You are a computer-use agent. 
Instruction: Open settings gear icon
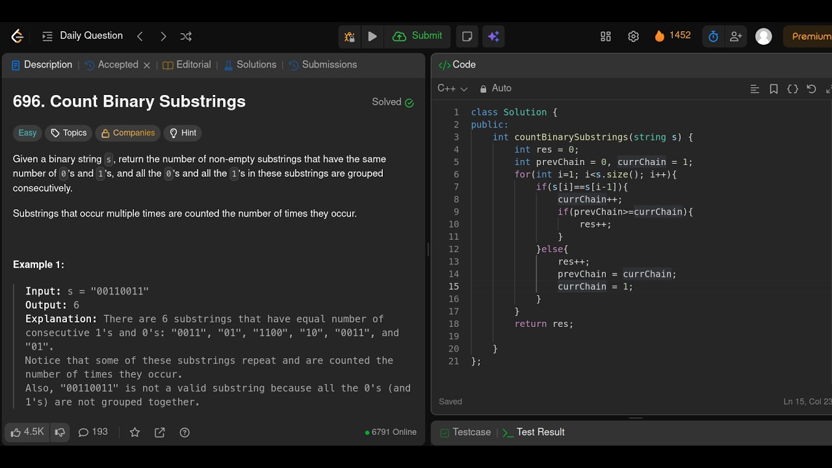coord(633,36)
